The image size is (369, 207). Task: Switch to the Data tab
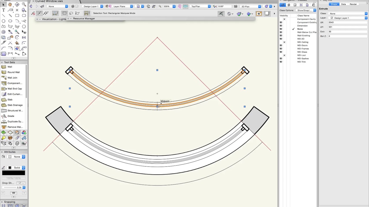click(x=343, y=4)
